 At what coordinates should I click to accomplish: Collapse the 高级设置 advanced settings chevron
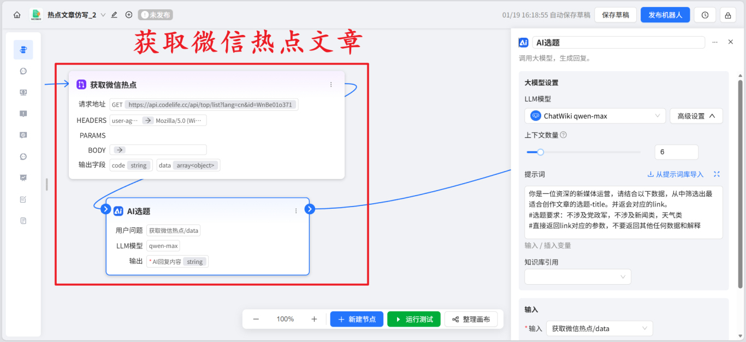[696, 116]
